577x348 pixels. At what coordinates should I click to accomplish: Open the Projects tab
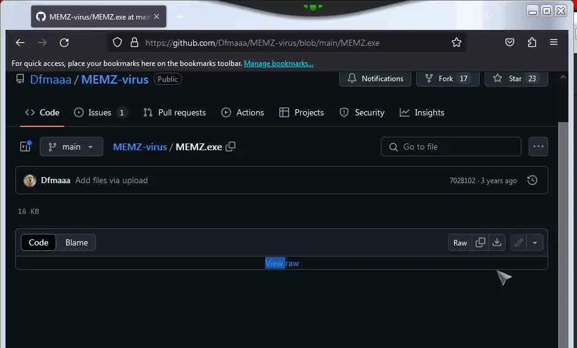pos(301,112)
